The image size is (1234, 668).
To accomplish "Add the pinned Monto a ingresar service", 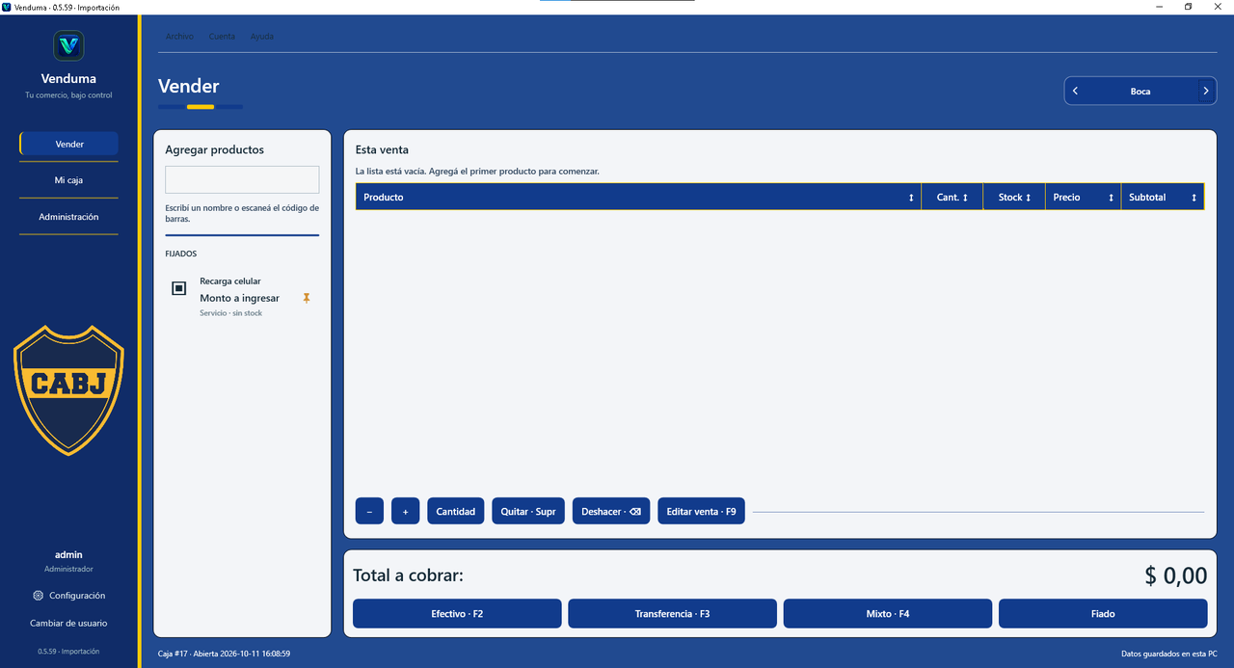I will coord(242,297).
